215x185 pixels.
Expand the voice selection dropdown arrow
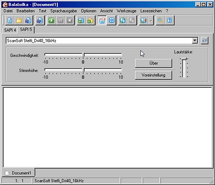pyautogui.click(x=194, y=41)
